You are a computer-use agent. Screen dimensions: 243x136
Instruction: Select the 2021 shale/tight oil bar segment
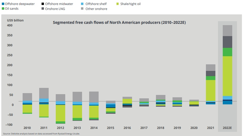point(210,90)
